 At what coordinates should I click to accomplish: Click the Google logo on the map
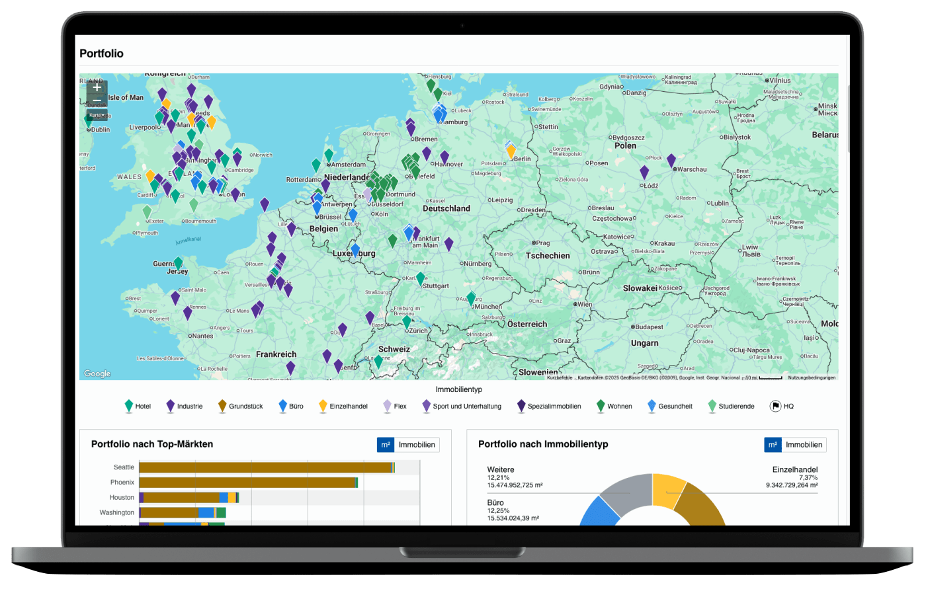tap(97, 374)
